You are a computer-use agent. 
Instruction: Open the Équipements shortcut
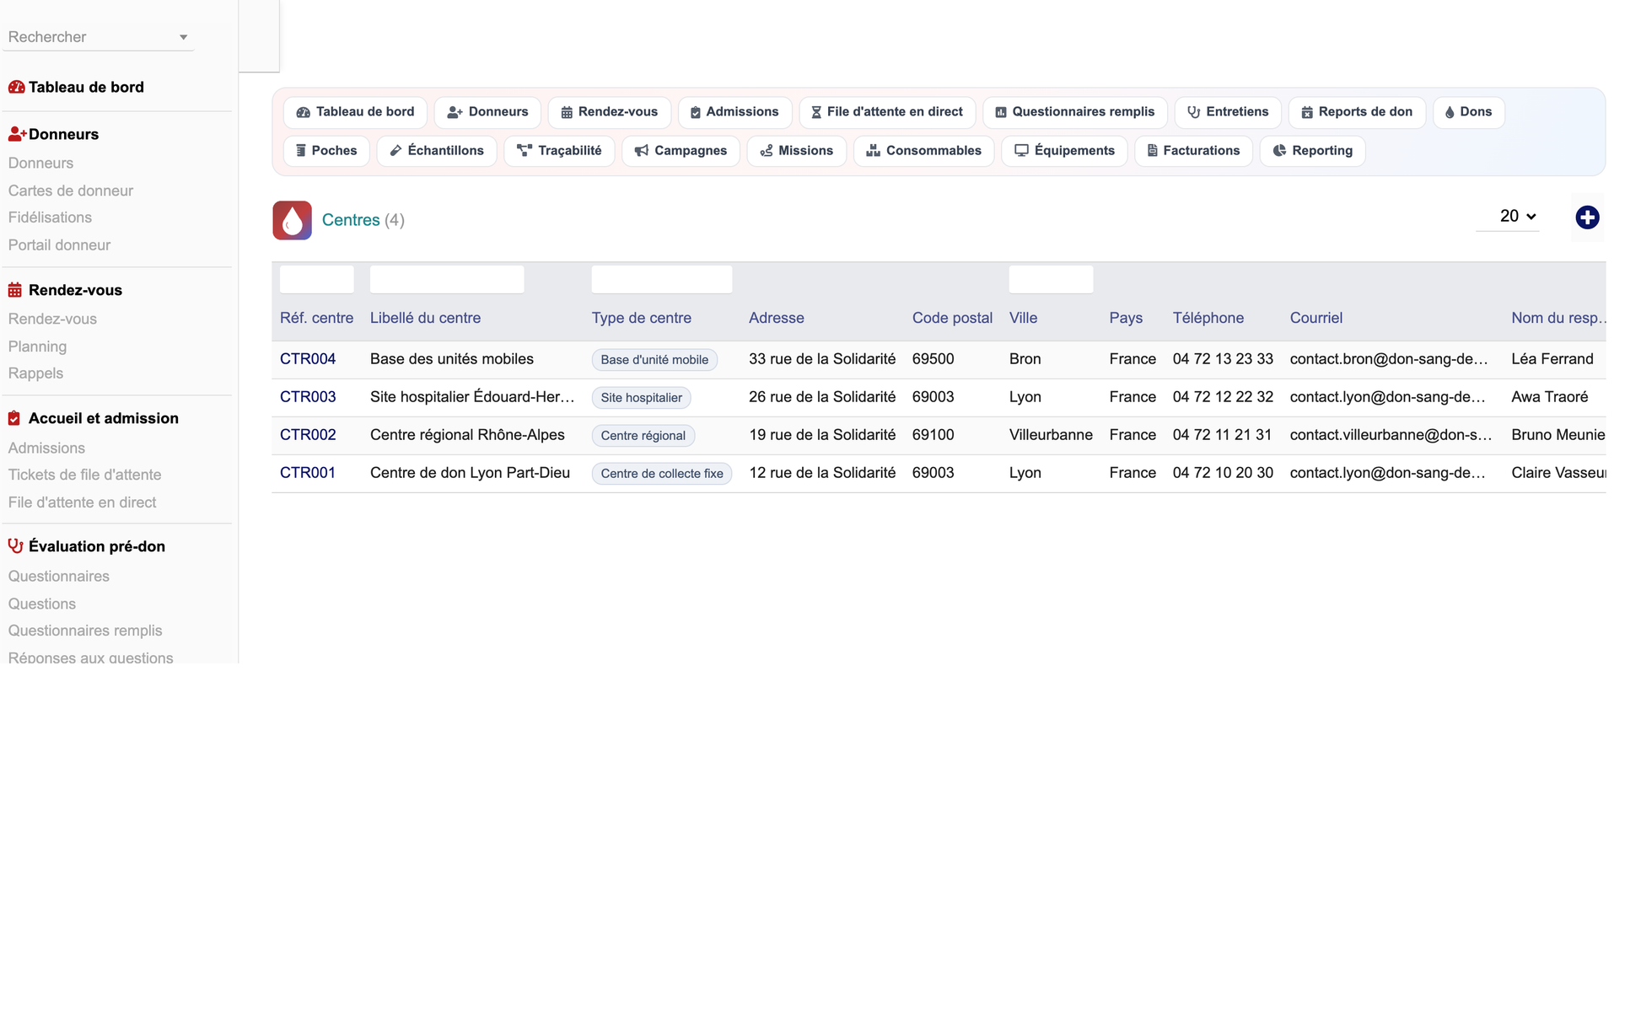tap(1064, 151)
